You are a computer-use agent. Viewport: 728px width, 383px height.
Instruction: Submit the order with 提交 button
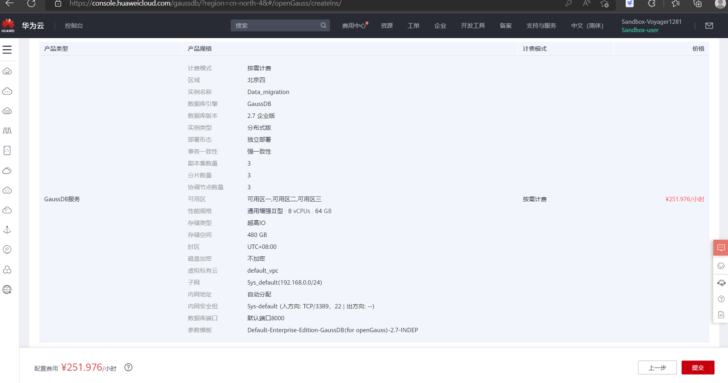click(698, 368)
